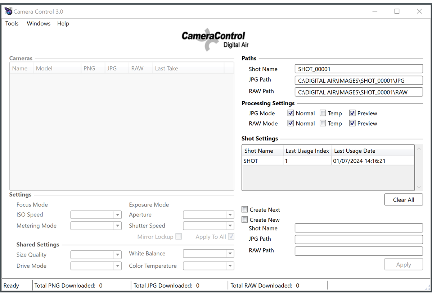Click the RAW column header in Cameras list
This screenshot has width=432, height=296.
coord(140,68)
